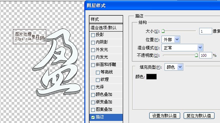Select the 纹理 sub-style row label
This screenshot has width=220, height=123.
[x=104, y=80]
